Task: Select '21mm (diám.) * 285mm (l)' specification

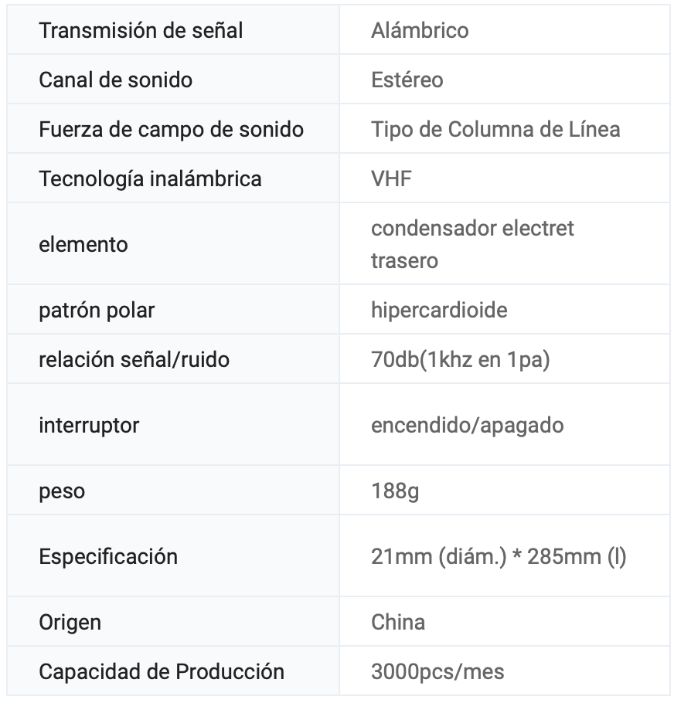Action: click(x=498, y=556)
